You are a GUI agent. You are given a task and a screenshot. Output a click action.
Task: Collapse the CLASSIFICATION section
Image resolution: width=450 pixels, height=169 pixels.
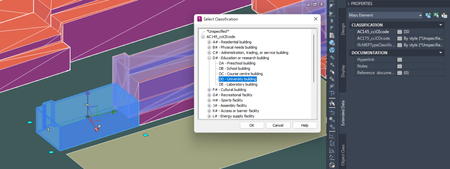[x=440, y=25]
